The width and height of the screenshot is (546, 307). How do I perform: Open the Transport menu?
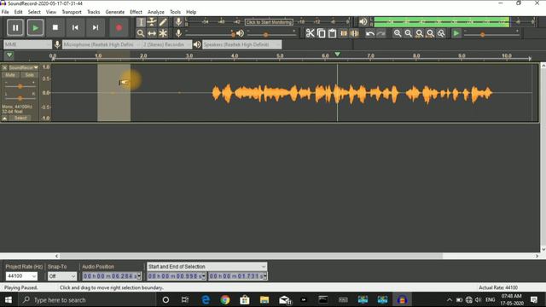72,12
